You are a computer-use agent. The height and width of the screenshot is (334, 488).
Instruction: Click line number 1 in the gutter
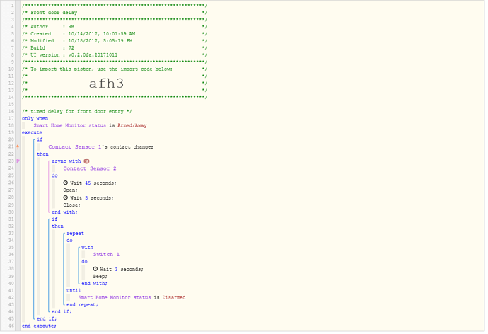click(13, 6)
